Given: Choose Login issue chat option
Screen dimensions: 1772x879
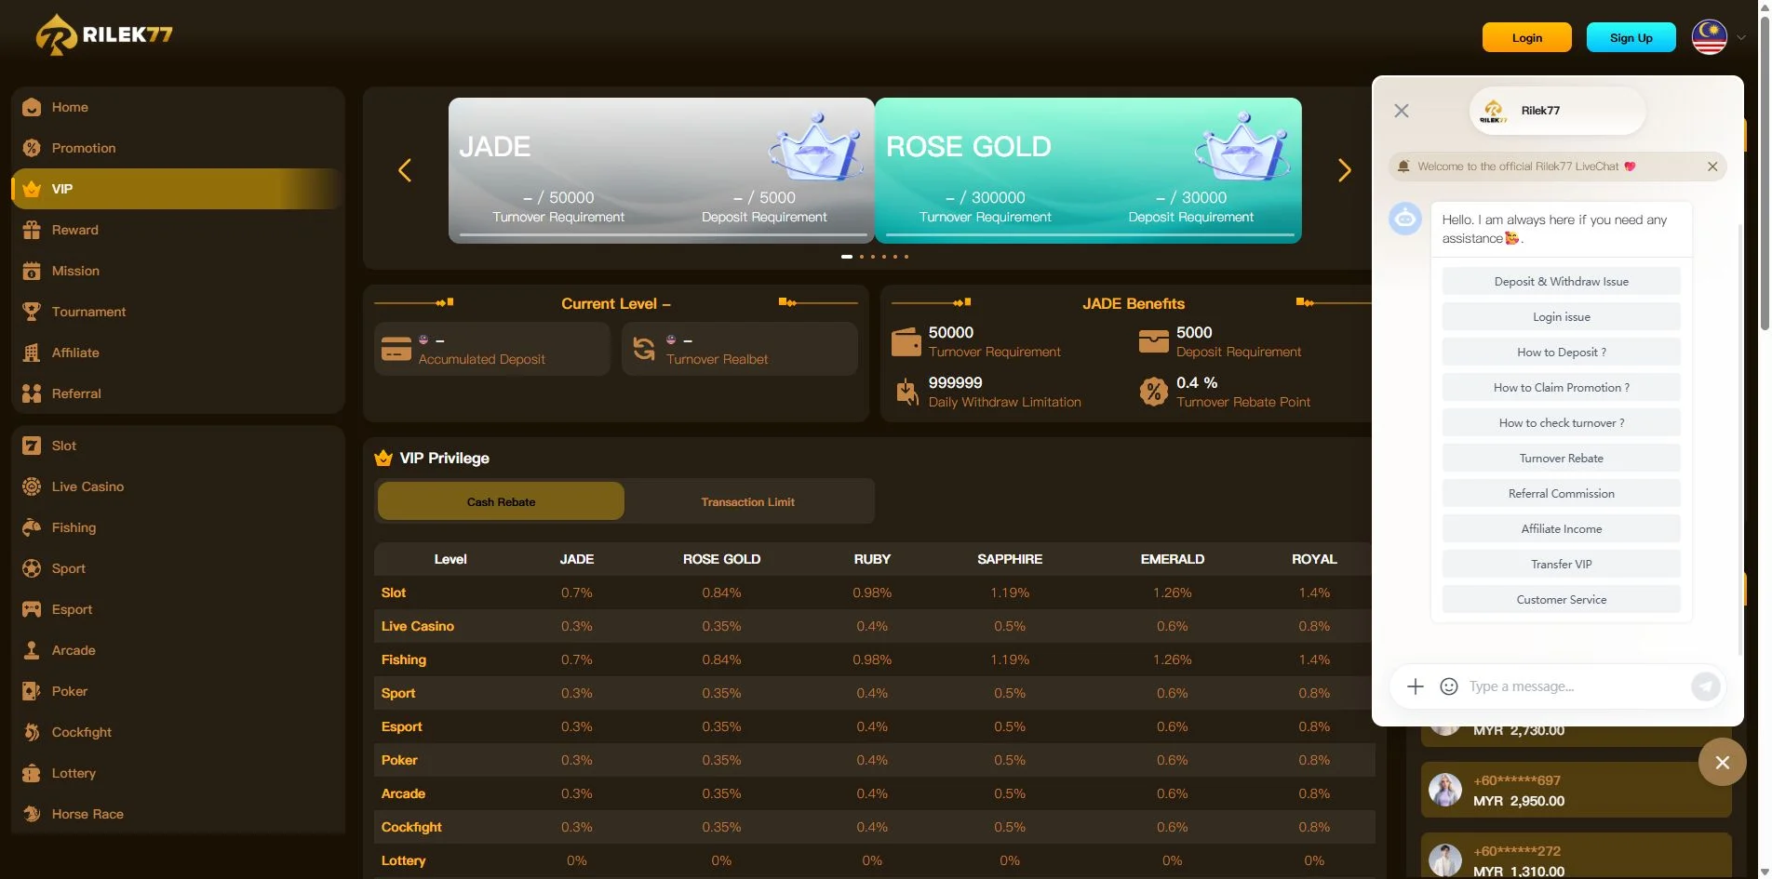Looking at the screenshot, I should (x=1562, y=316).
